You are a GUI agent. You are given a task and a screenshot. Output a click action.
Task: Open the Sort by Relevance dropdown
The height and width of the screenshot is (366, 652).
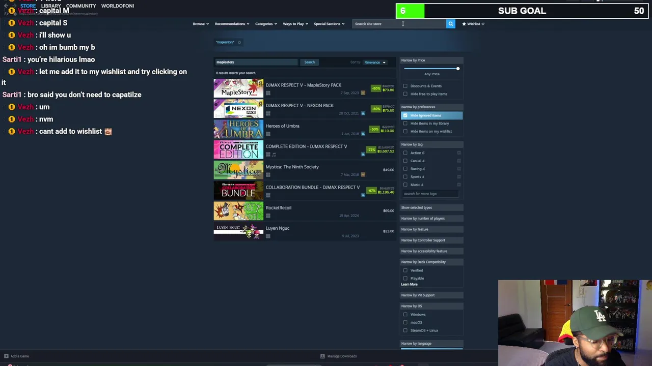tap(375, 62)
